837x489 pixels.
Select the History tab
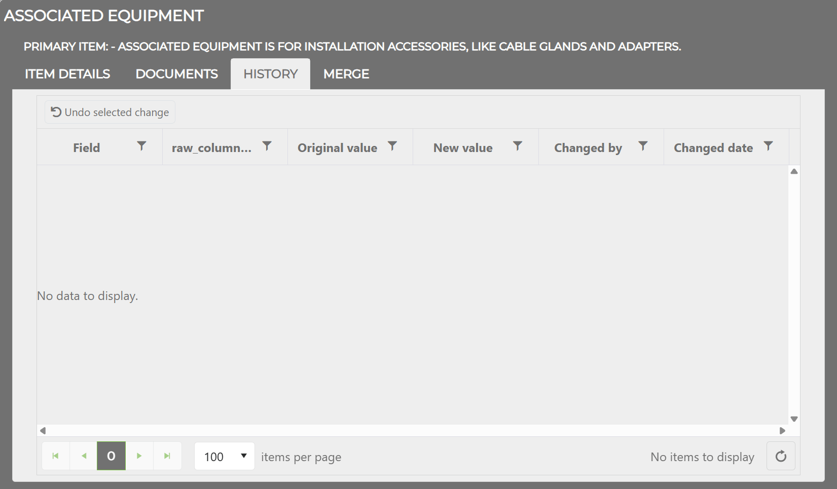pyautogui.click(x=271, y=74)
